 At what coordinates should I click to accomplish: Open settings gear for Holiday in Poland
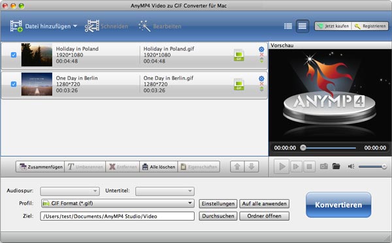tap(261, 49)
